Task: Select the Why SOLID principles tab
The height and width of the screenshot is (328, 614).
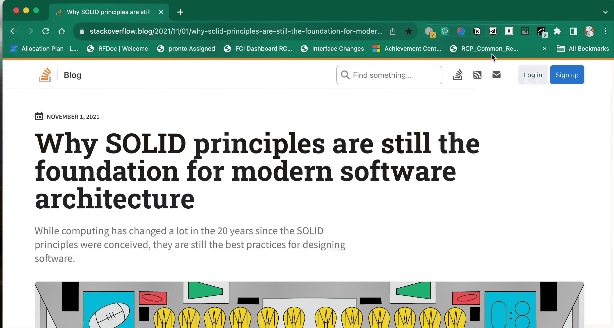Action: 108,12
